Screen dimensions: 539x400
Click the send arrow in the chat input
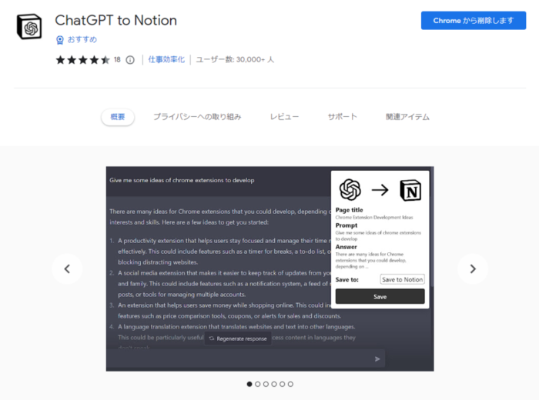pos(377,358)
